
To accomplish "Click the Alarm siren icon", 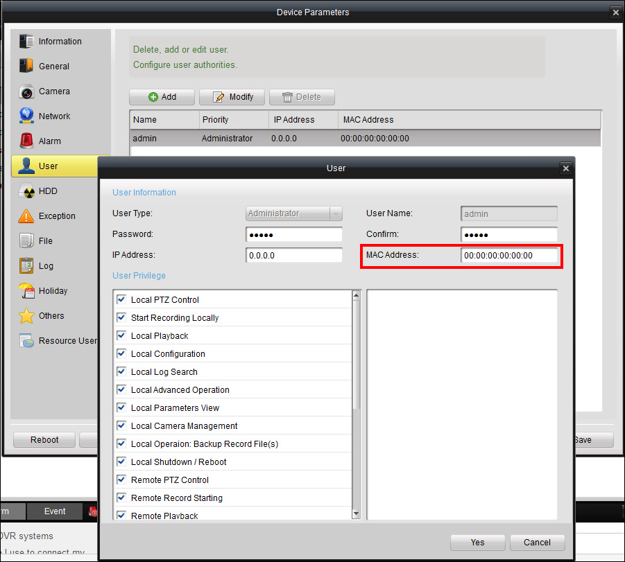I will pos(26,141).
